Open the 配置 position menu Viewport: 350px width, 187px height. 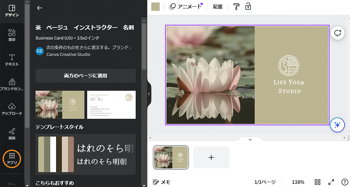218,7
